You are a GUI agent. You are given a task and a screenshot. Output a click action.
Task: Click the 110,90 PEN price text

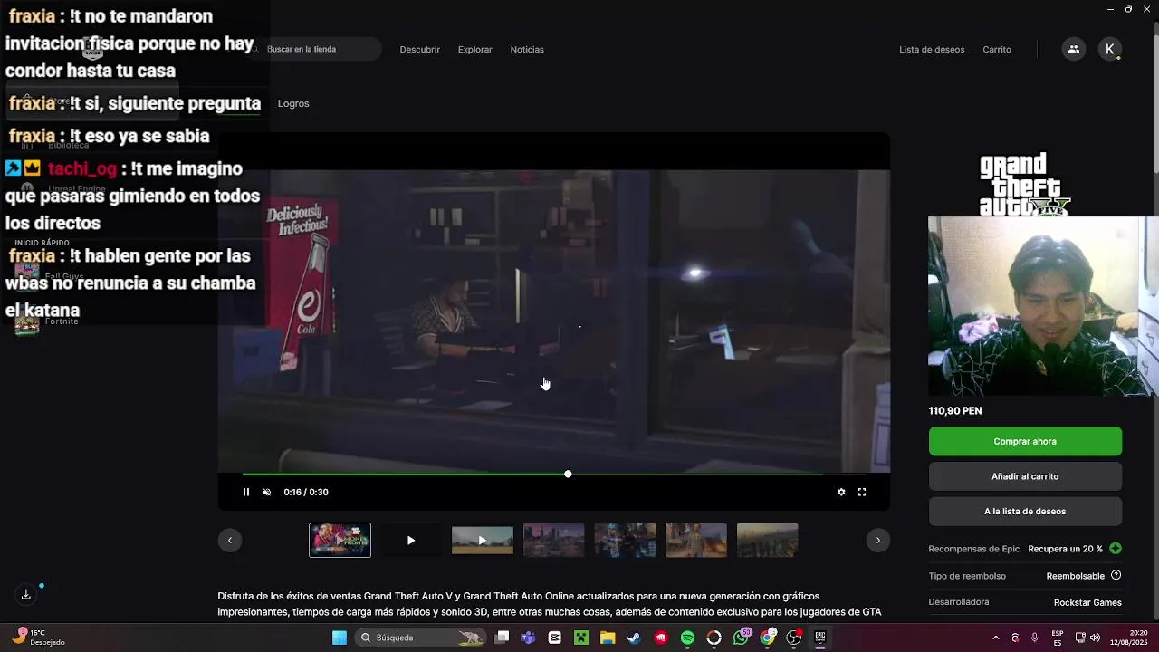coord(955,410)
